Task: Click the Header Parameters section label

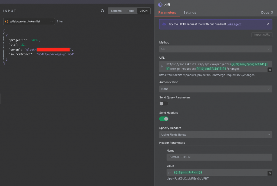Action: tap(172, 143)
